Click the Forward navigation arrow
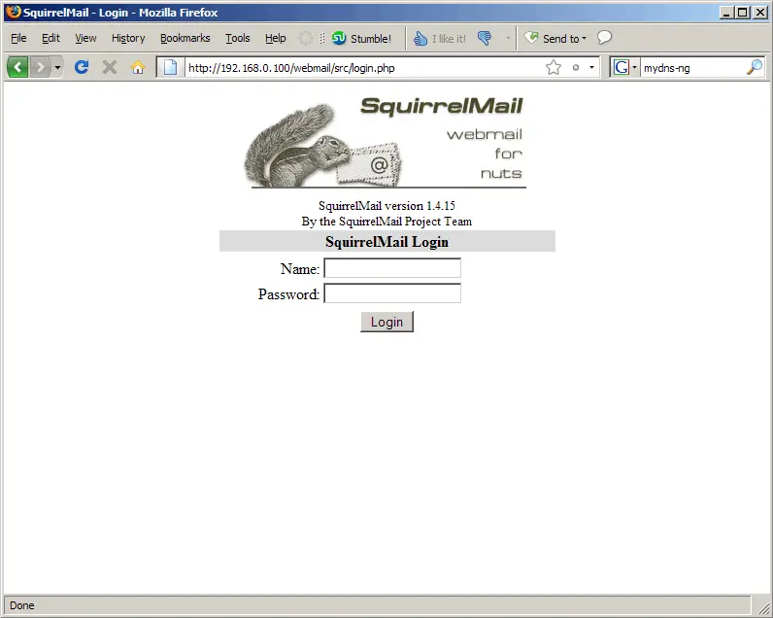The height and width of the screenshot is (618, 773). pyautogui.click(x=41, y=67)
